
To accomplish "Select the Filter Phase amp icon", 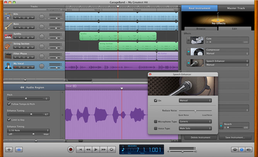I will 8,56.
